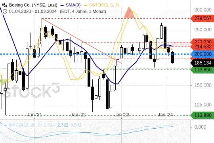This screenshot has height=143, width=214.
Task: Click the red descending trendline
Action: [82, 41]
